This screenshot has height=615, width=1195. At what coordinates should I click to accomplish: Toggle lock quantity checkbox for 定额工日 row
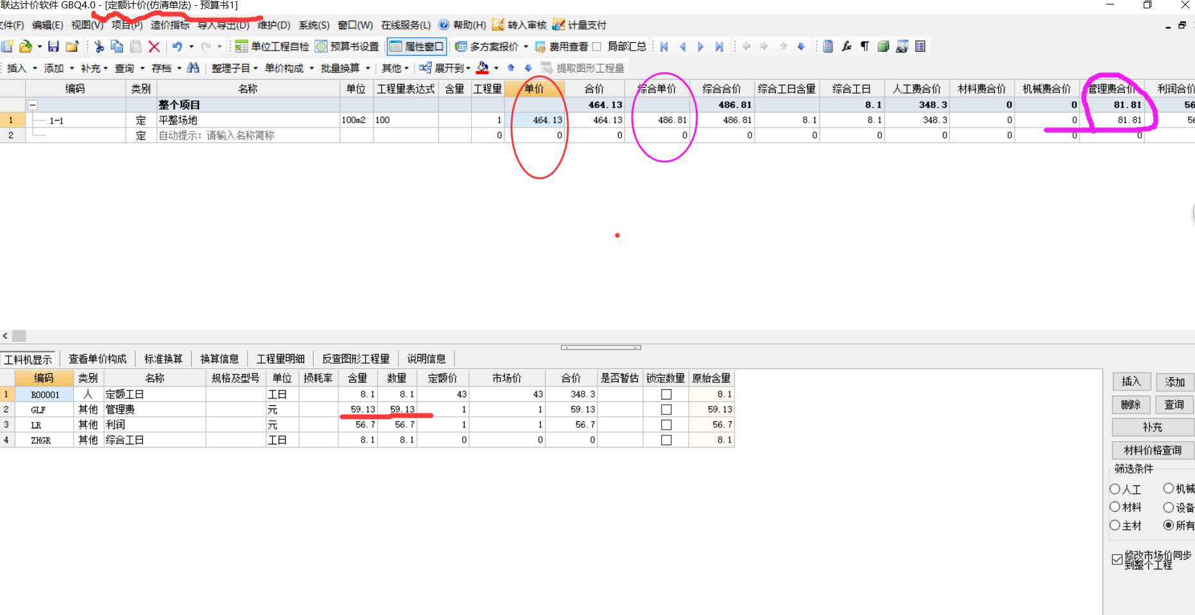(666, 394)
